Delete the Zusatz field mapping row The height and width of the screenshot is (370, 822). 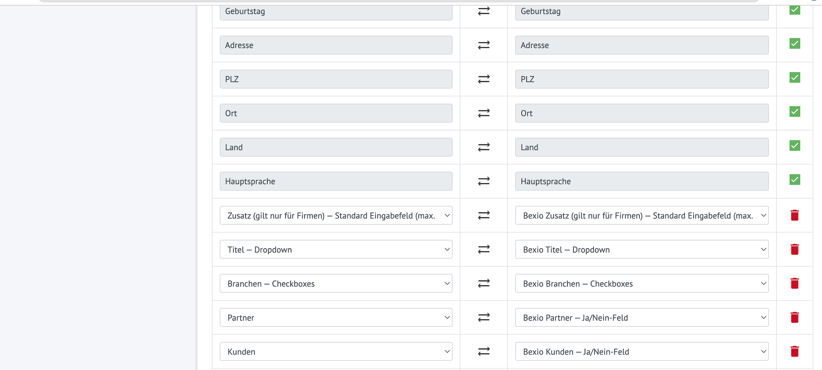794,215
